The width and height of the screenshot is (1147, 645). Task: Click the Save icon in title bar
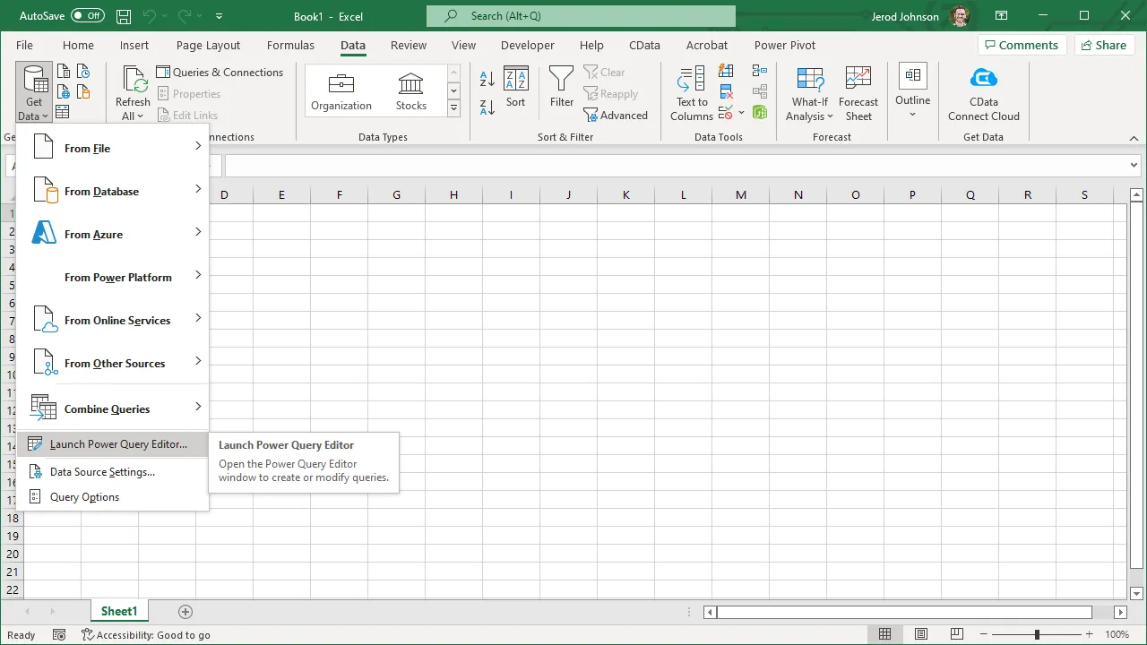124,16
